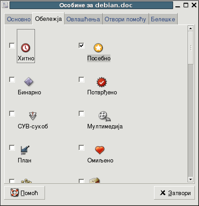Click the emblem list scrollbar thumb

pos(190,48)
